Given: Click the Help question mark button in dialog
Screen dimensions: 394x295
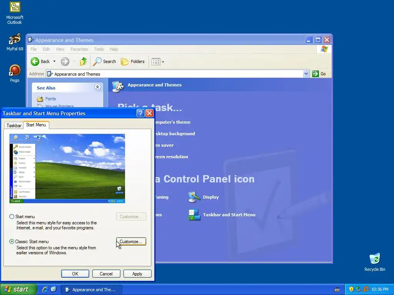Looking at the screenshot, I should coord(140,113).
